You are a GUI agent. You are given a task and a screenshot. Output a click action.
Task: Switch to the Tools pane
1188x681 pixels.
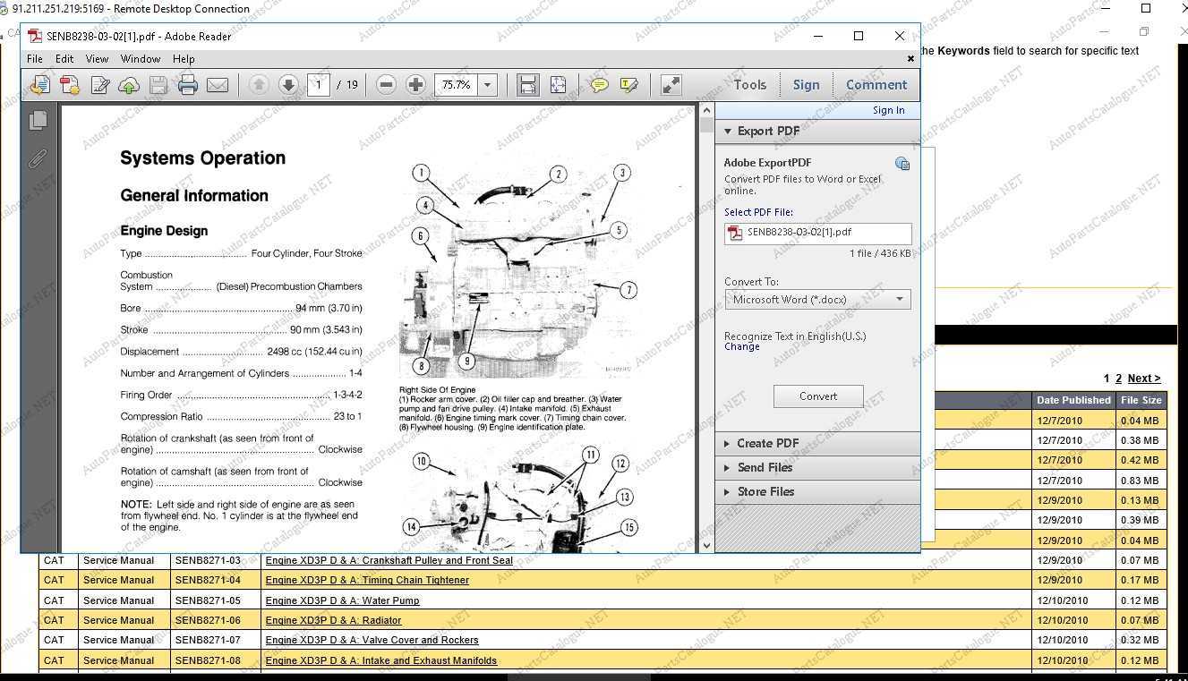coord(750,85)
